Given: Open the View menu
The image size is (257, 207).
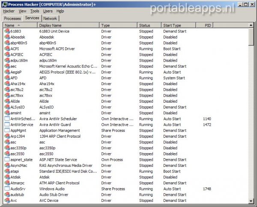Looking at the screenshot, I should (22, 11).
